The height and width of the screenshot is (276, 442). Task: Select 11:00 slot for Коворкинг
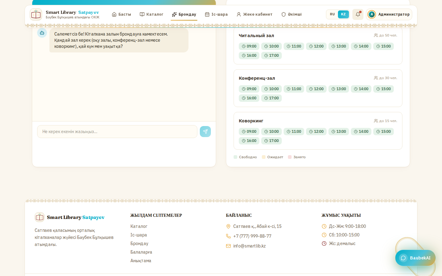click(294, 132)
